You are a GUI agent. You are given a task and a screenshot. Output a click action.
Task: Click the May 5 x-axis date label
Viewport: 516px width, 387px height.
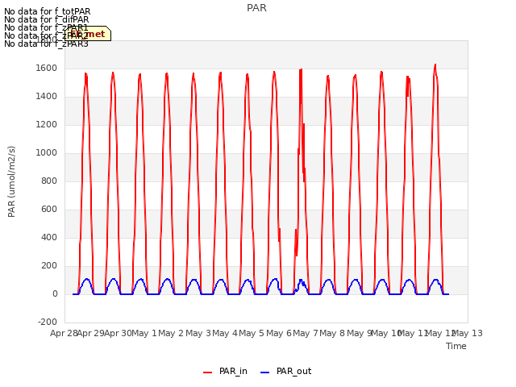click(252, 333)
